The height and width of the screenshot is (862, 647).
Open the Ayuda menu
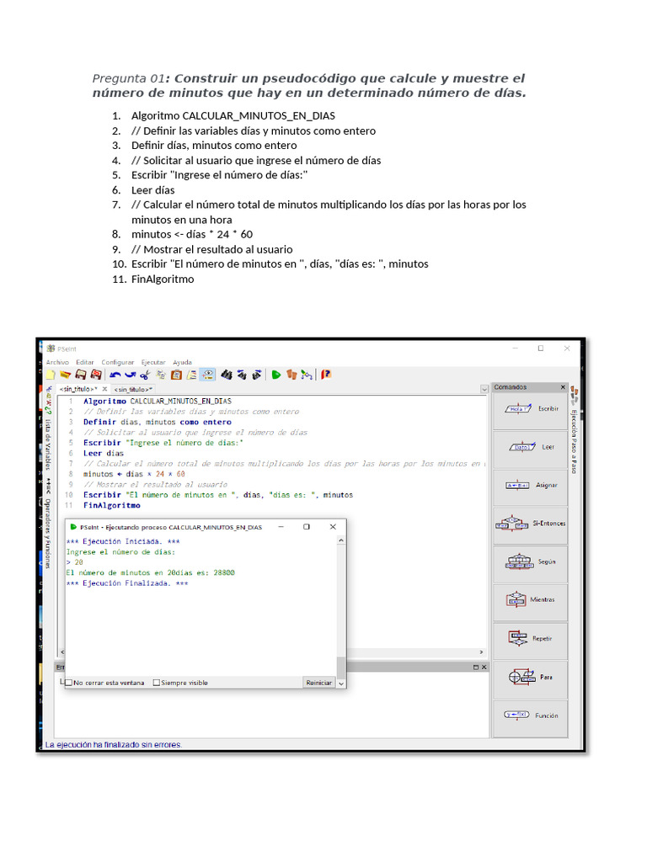(x=182, y=362)
